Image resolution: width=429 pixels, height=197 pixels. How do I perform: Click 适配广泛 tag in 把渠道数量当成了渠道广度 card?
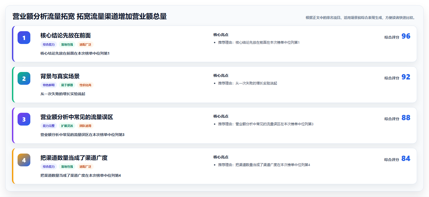click(x=85, y=167)
